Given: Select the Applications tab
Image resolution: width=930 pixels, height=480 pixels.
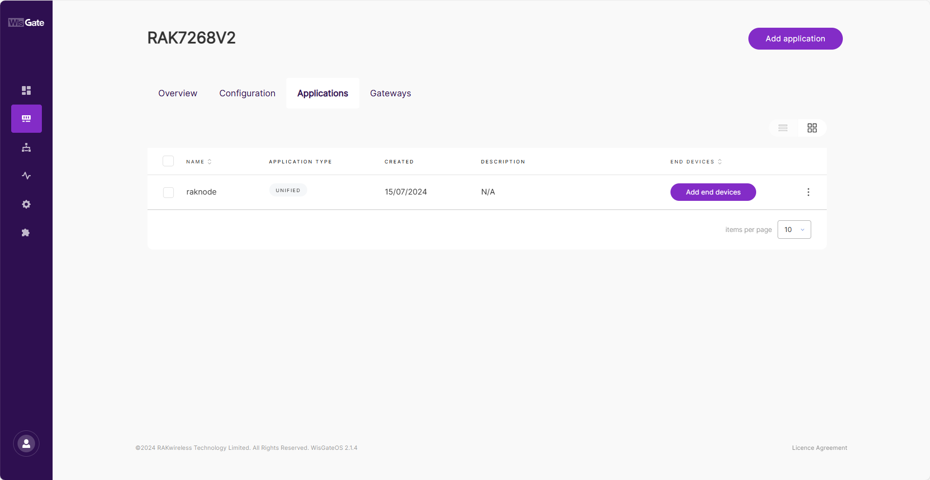Looking at the screenshot, I should (x=323, y=93).
